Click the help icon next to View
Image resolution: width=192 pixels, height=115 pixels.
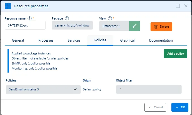(x=110, y=19)
